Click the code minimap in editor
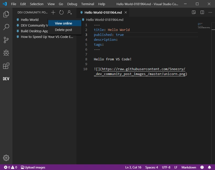This screenshot has height=170, width=215. 204,26
